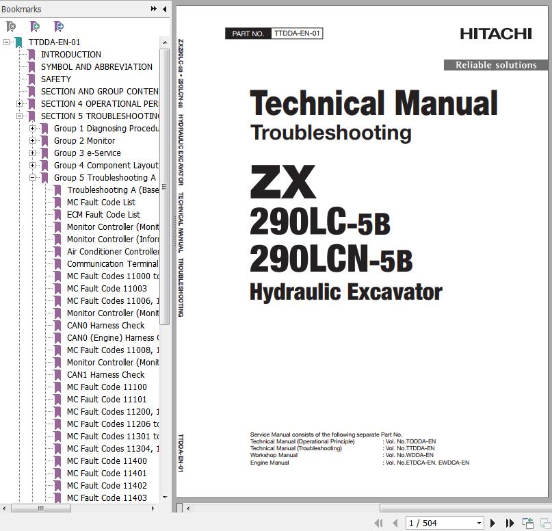This screenshot has width=552, height=531.
Task: Click bookmarks horizontal scroll right arrow
Action: point(153,508)
